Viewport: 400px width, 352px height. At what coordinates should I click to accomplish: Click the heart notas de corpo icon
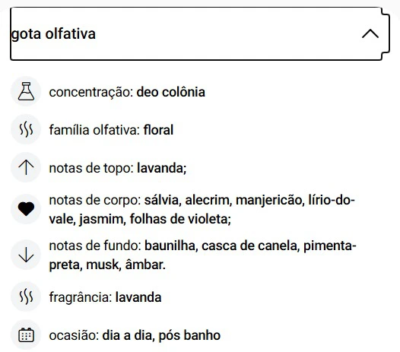26,209
